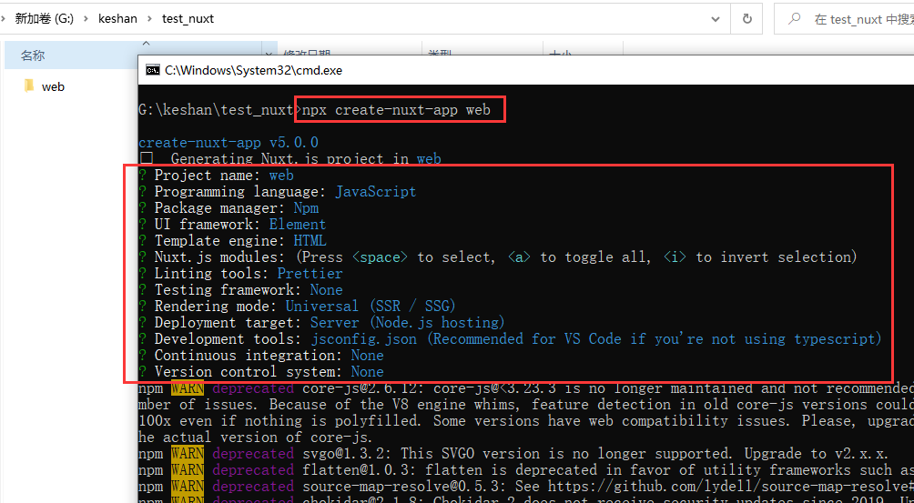
Task: Navigate to keshan breadcrumb folder
Action: coord(117,18)
